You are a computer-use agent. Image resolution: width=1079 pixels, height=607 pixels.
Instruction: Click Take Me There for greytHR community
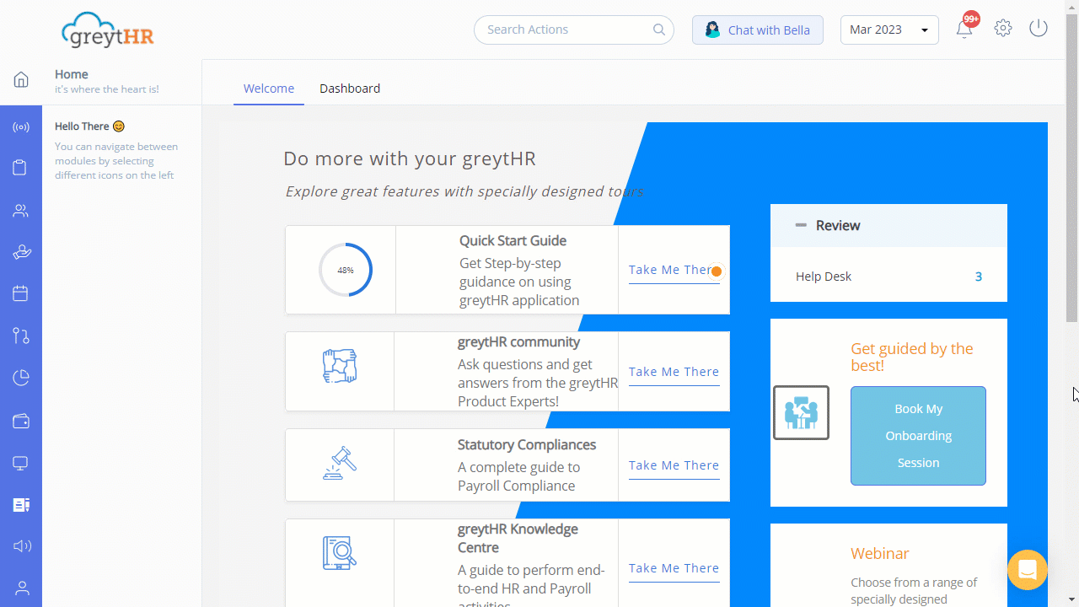(674, 372)
